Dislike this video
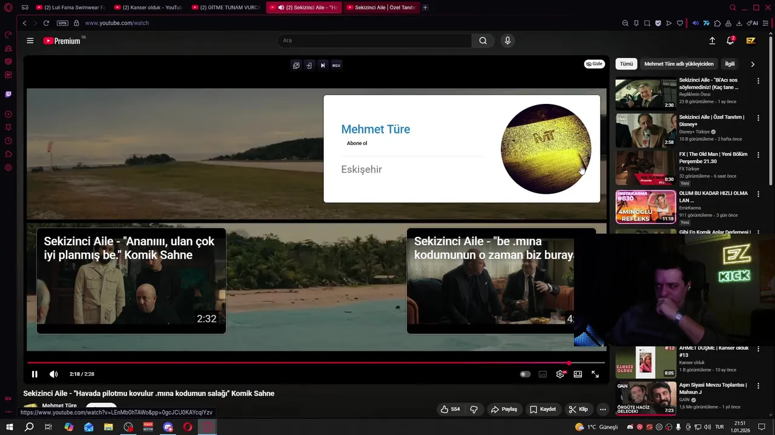The height and width of the screenshot is (435, 775). (x=473, y=409)
